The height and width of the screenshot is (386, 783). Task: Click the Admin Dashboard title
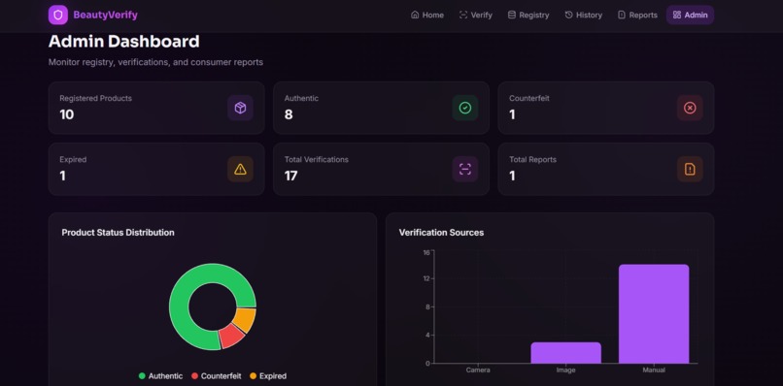[123, 42]
